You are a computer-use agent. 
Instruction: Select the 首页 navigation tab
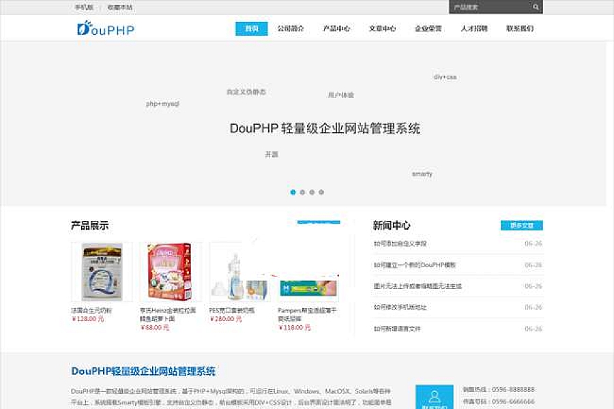click(x=251, y=29)
